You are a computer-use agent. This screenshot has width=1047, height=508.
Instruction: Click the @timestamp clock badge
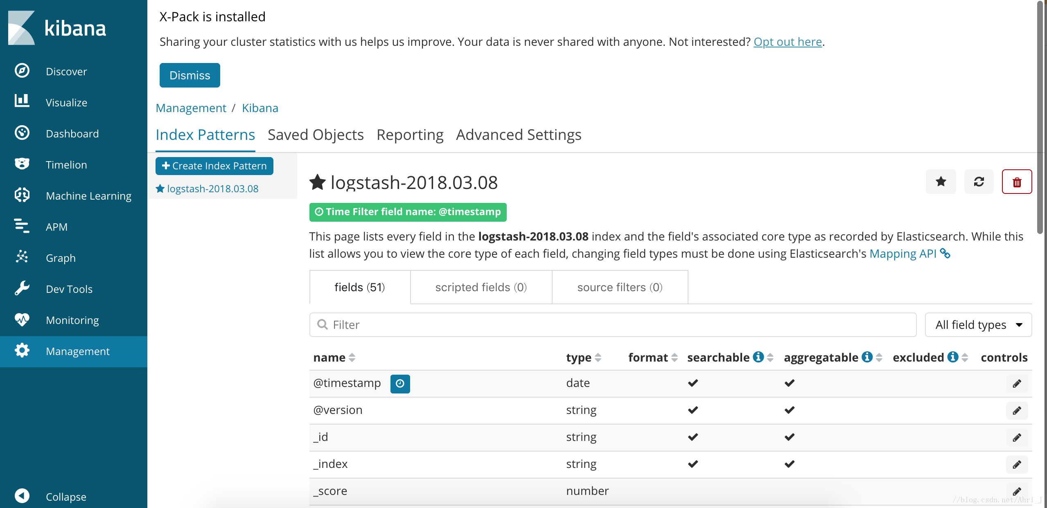400,384
